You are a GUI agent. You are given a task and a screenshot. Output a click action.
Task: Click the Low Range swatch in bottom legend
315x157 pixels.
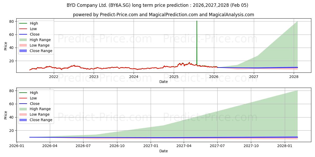coord(23,114)
